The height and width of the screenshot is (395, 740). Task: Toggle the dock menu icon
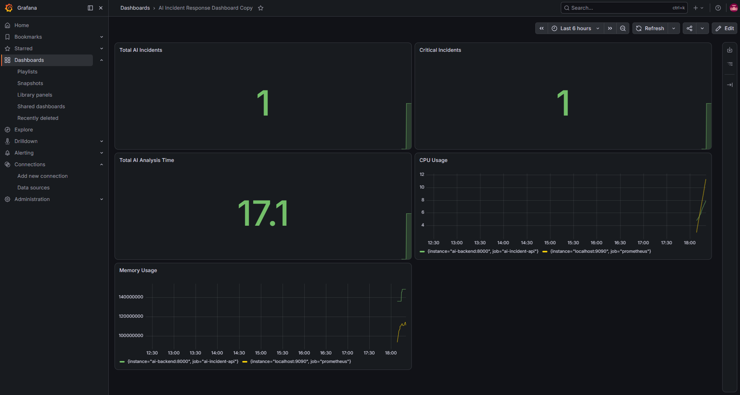(x=90, y=8)
